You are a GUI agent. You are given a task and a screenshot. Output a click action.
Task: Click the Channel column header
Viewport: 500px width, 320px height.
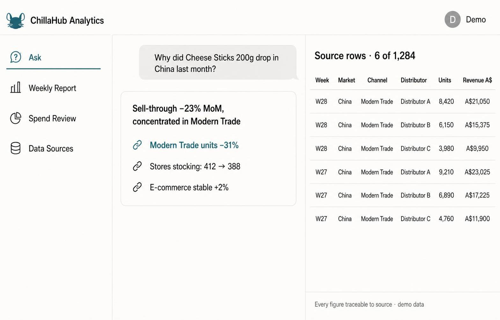377,80
